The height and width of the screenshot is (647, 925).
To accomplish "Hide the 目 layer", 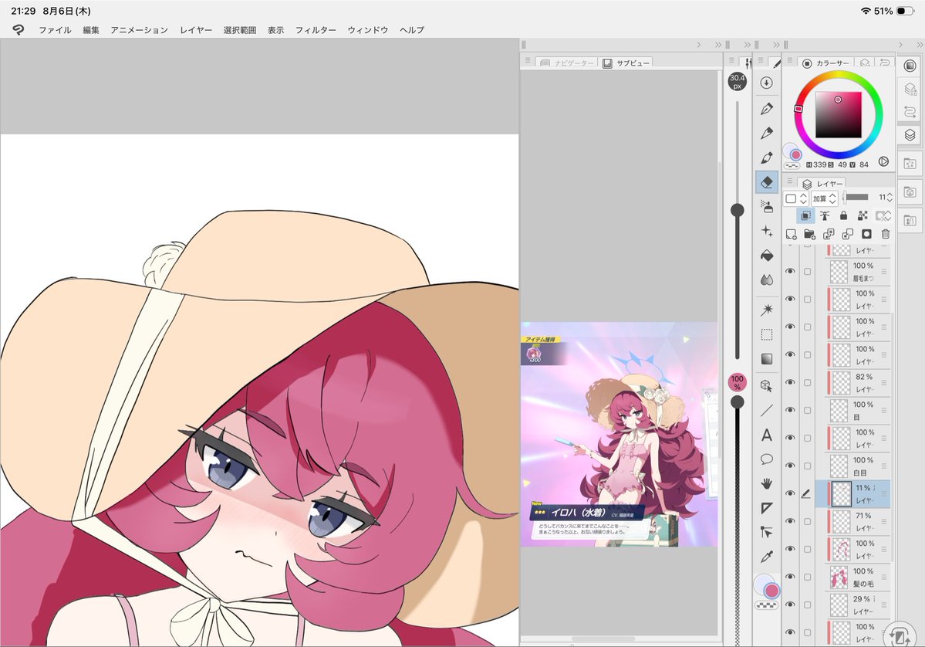I will (x=790, y=410).
